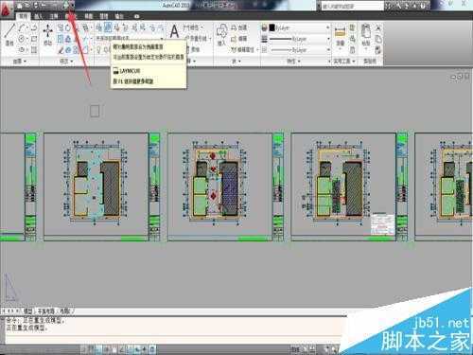Screen dimensions: 473x355
Task: Expand the 实用工具 (Utilities) panel
Action: pyautogui.click(x=344, y=61)
